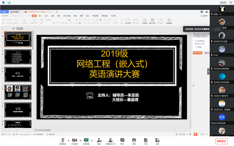Image resolution: width=234 pixels, height=146 pixels.
Task: Expand the arrow next to video button
Action: 80,141
